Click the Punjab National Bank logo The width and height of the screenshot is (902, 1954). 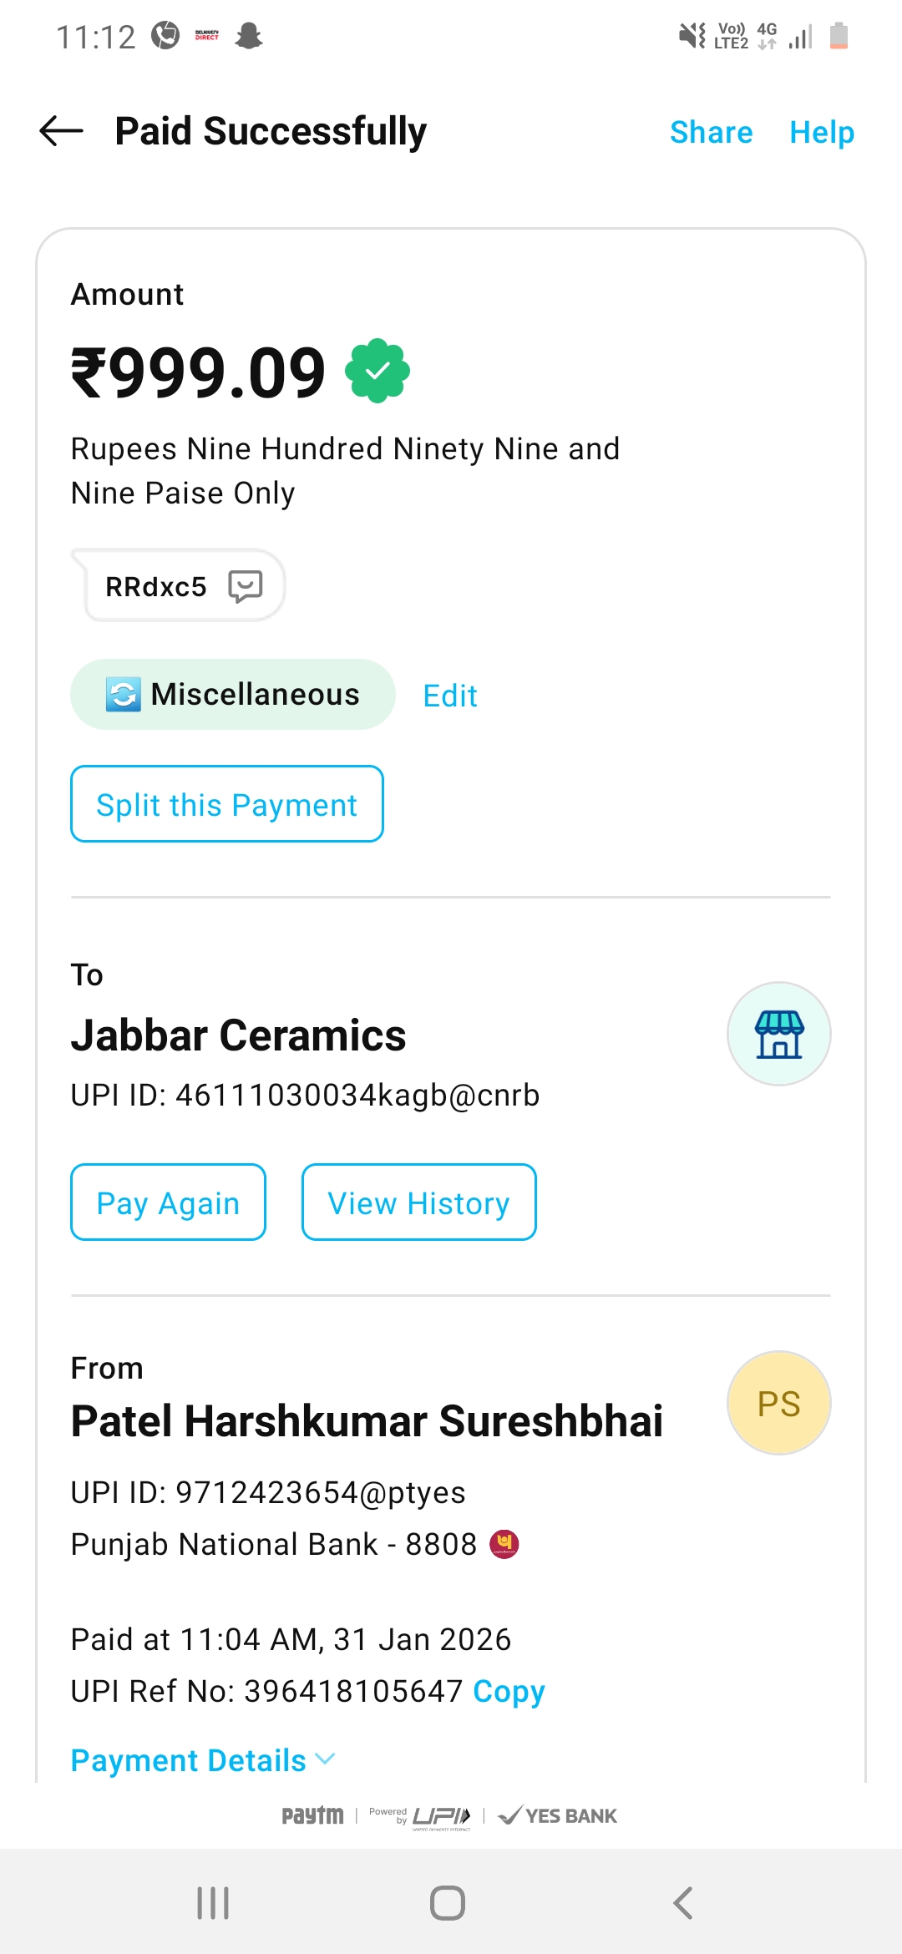click(x=504, y=1544)
